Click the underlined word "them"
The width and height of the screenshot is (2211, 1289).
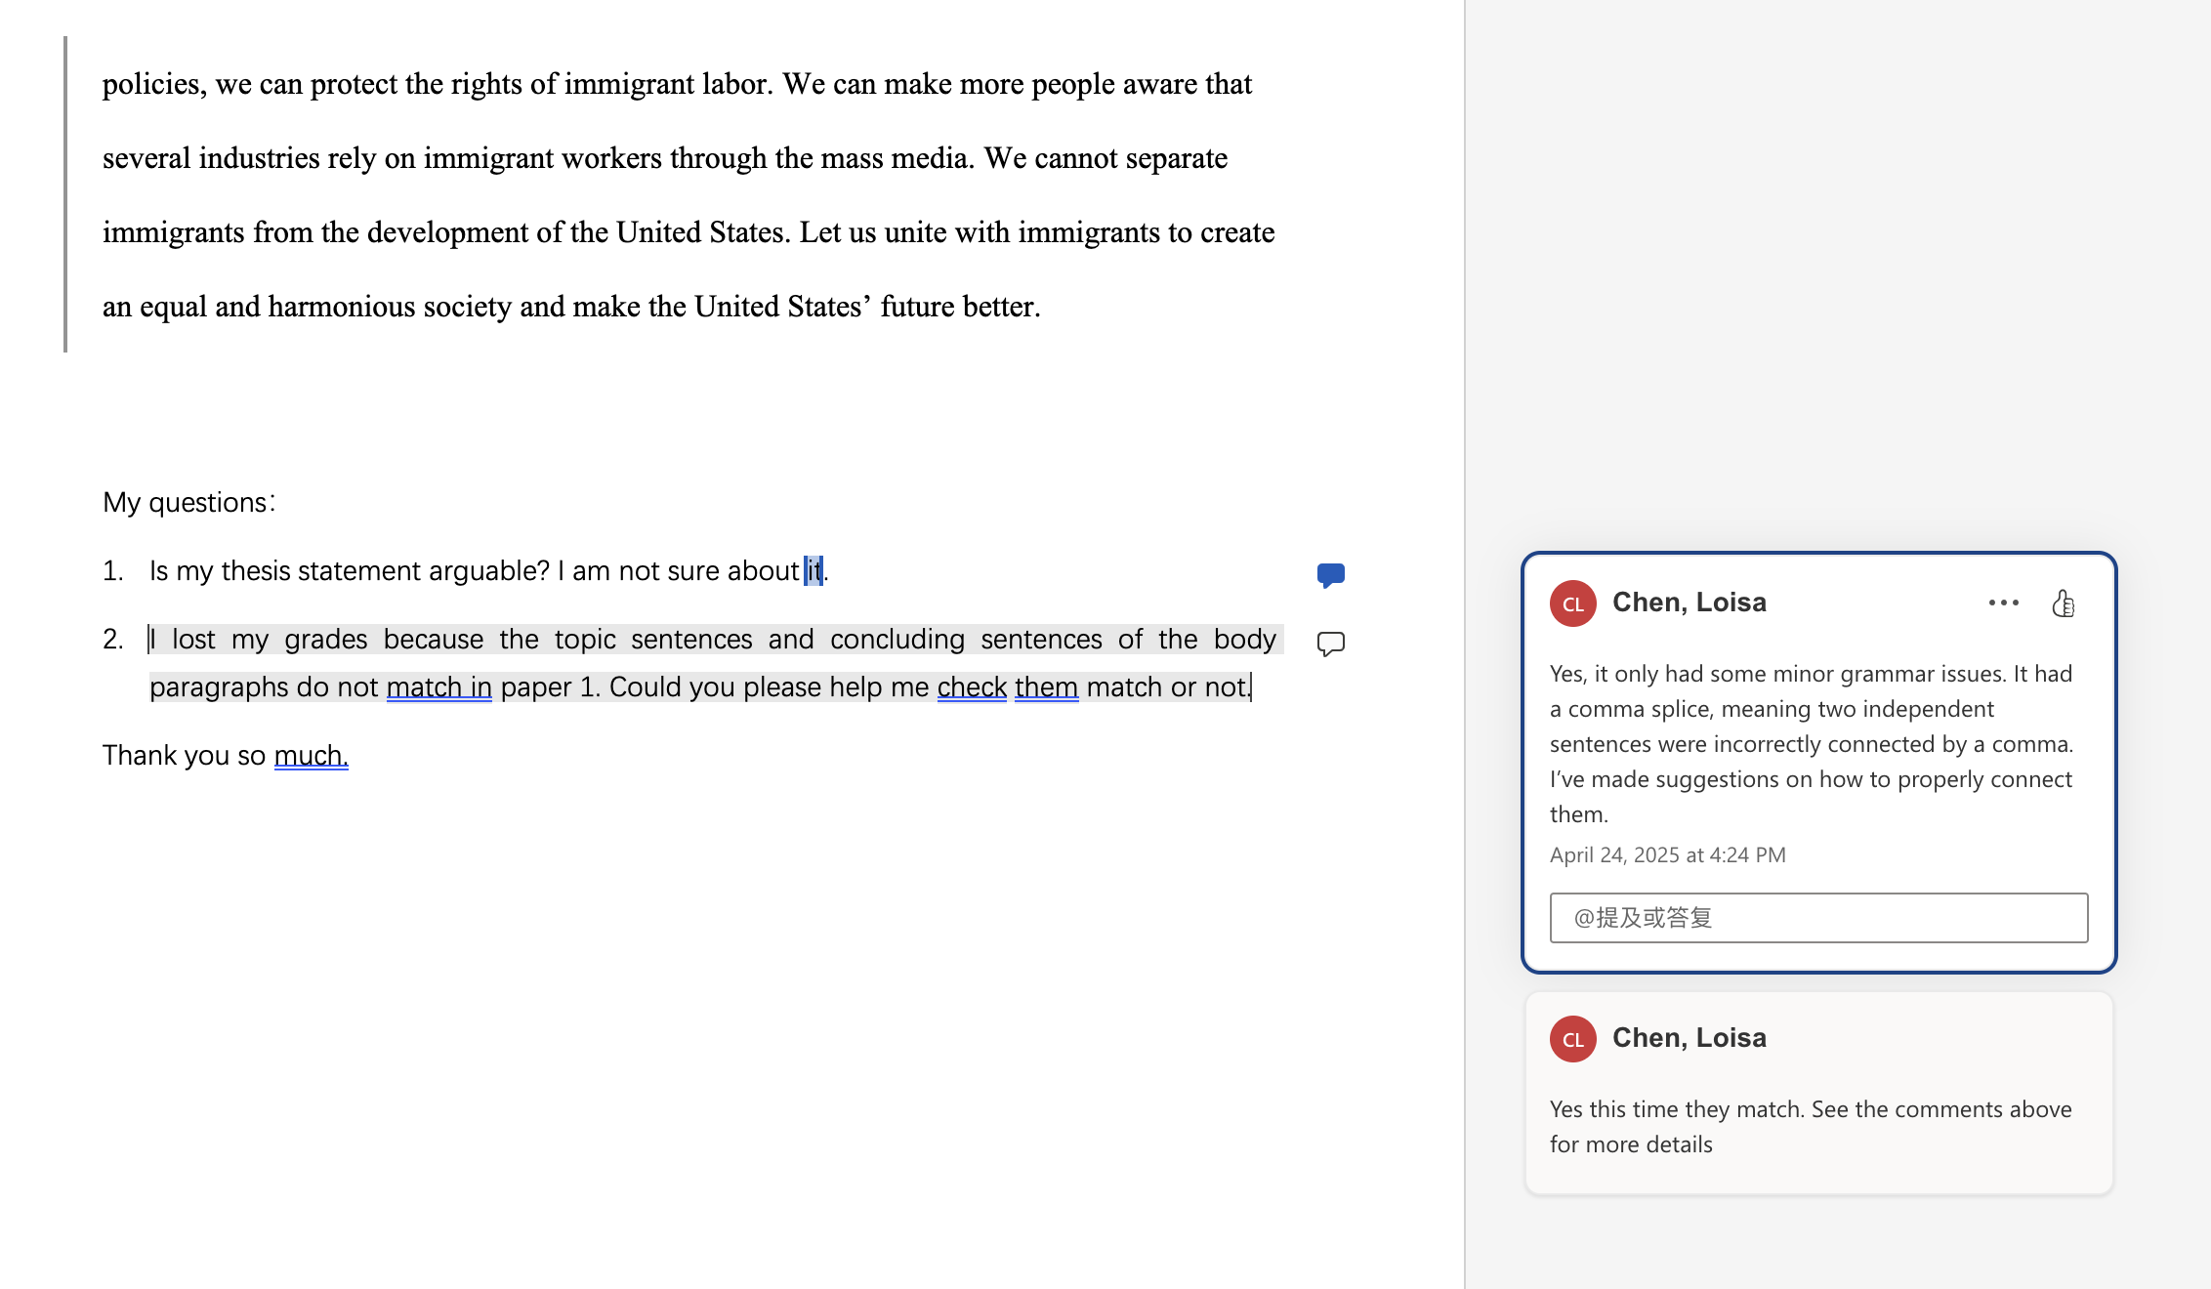(x=1046, y=687)
